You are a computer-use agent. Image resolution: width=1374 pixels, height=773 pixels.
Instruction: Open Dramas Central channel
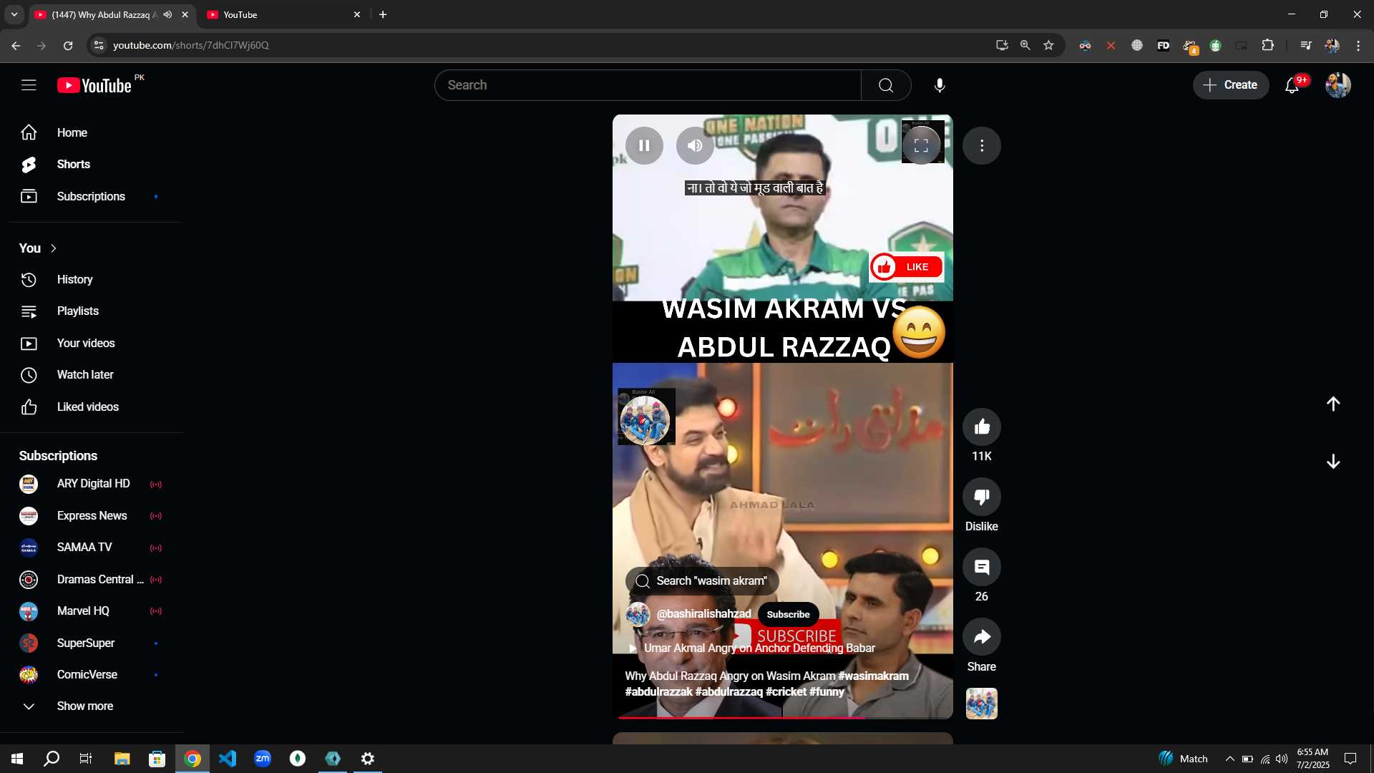coord(91,580)
